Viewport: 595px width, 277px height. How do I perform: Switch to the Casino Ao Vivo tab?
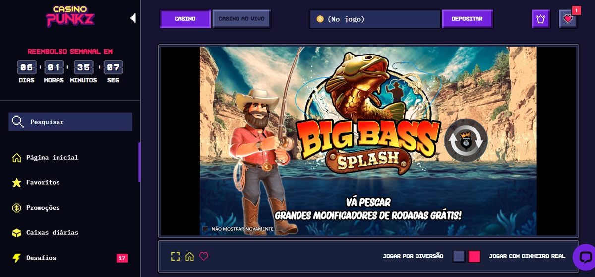[x=241, y=19]
